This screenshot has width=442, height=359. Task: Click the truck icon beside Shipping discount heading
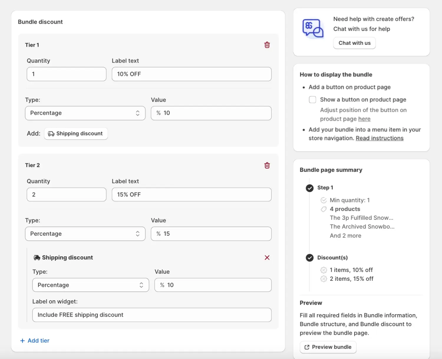point(37,258)
